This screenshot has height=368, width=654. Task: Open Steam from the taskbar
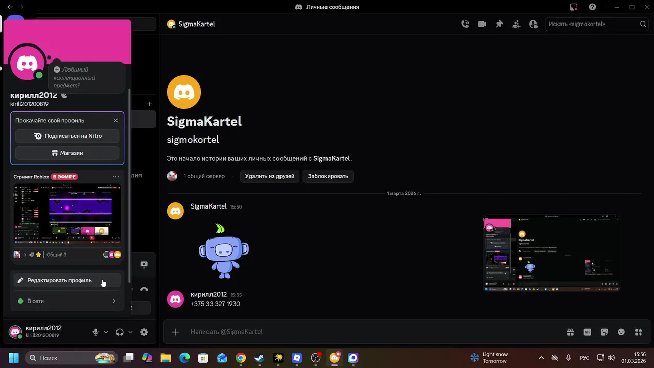[260, 358]
